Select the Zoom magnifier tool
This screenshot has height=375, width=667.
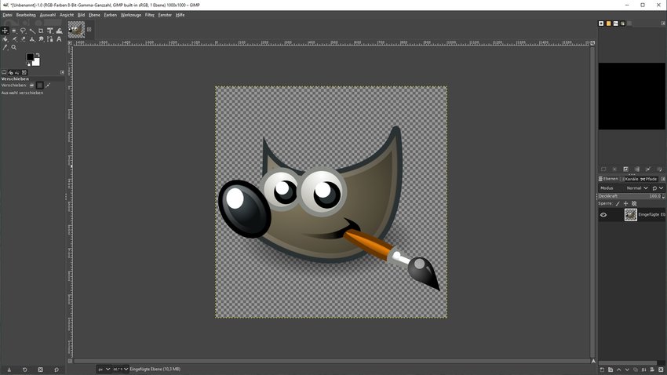14,47
